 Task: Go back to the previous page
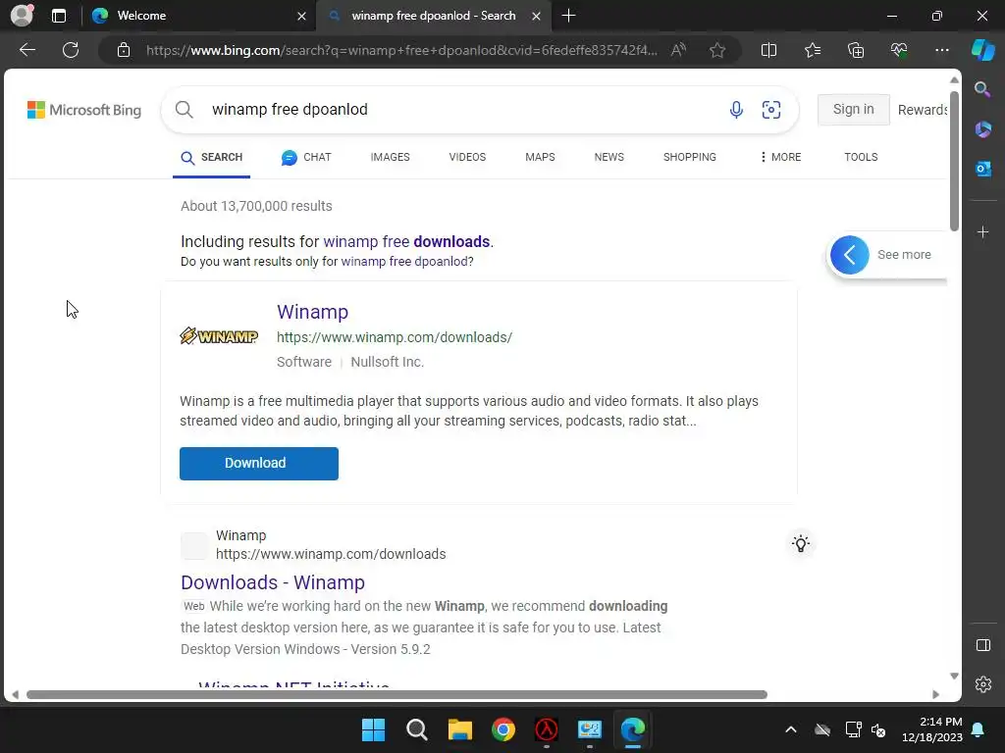[27, 50]
